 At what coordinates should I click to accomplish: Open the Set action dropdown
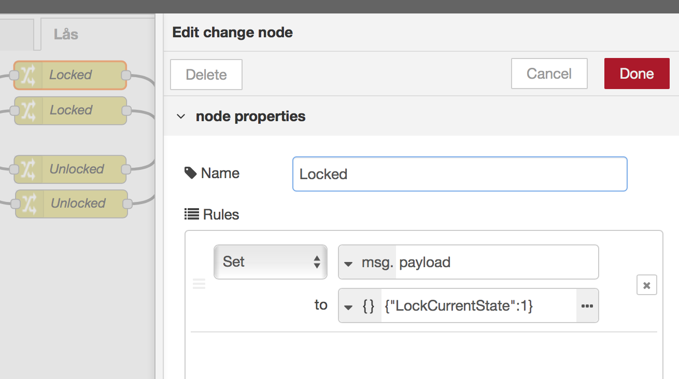tap(270, 262)
